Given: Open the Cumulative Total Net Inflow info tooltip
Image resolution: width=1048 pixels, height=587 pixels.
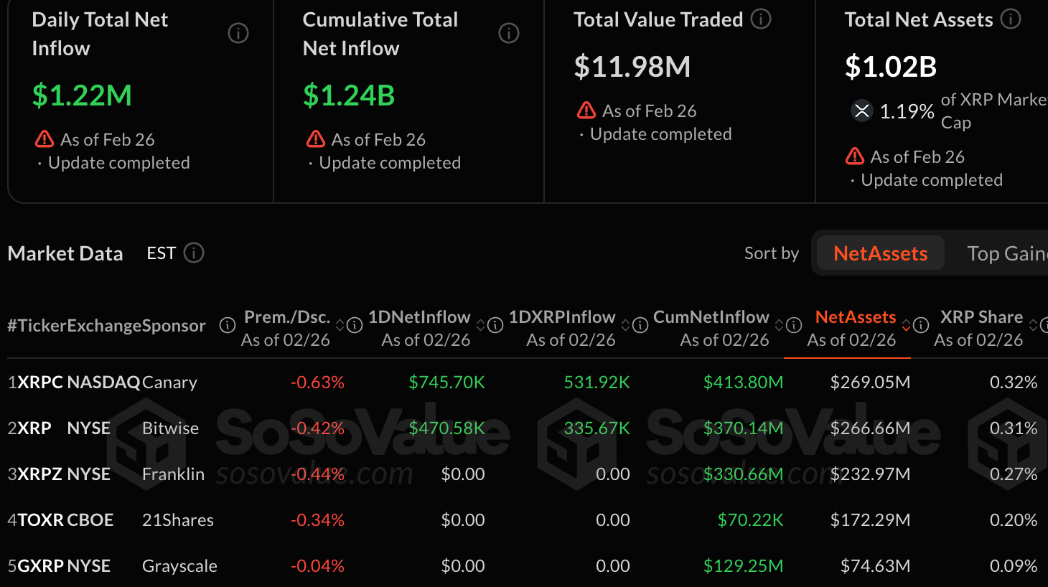Looking at the screenshot, I should pyautogui.click(x=509, y=33).
